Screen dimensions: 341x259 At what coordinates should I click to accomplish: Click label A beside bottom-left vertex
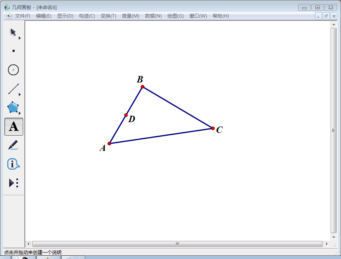click(x=103, y=148)
